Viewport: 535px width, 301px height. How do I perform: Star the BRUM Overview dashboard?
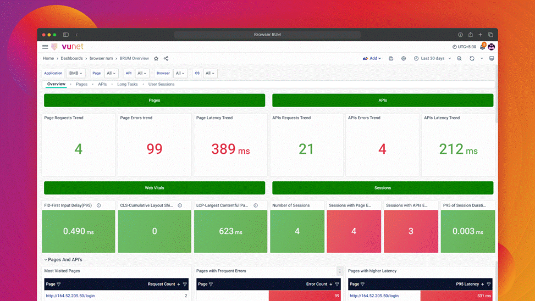tap(156, 58)
